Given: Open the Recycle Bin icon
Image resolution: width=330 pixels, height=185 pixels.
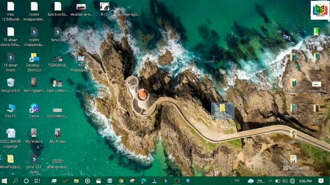Looking at the screenshot, I should tap(10, 83).
